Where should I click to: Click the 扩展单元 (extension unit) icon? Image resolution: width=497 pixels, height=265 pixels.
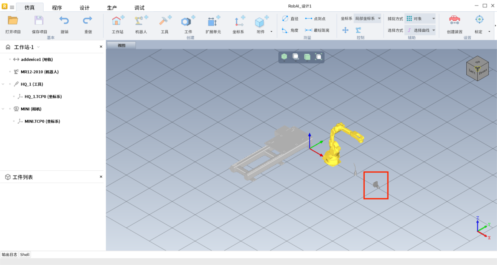pos(213,21)
